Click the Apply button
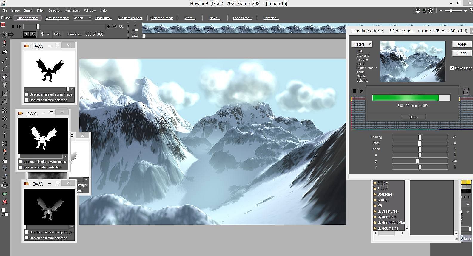Screen dimensions: 473x256 [x=462, y=44]
